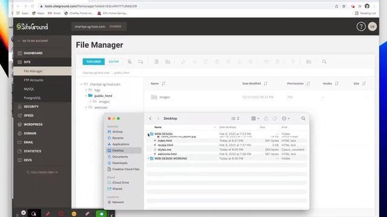Open the help question mark icon

coord(361,27)
